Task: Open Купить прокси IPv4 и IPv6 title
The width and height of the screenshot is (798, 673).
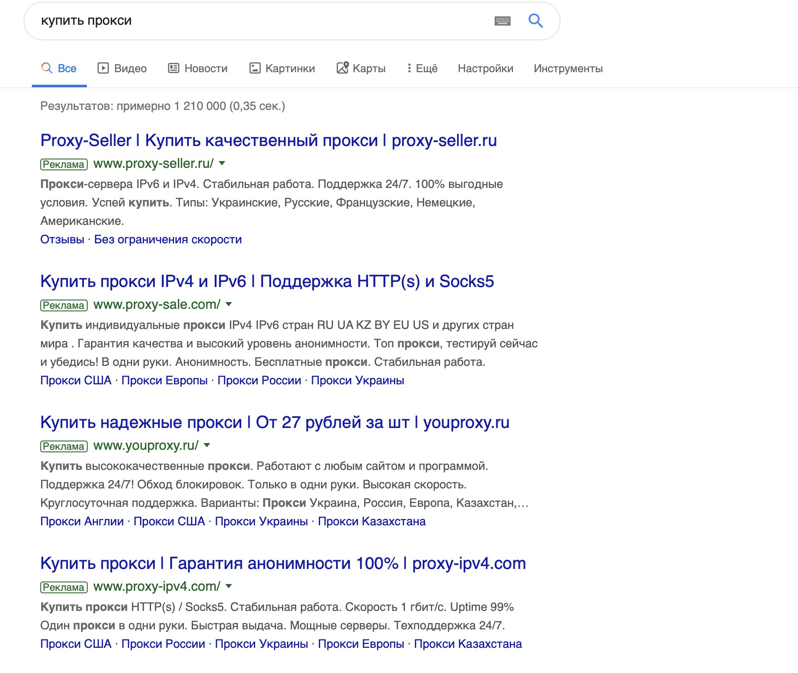Action: pyautogui.click(x=267, y=282)
